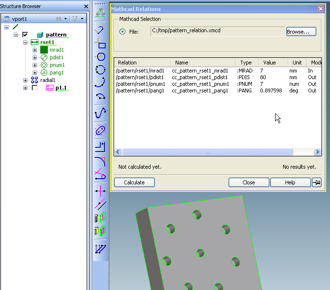Select the lower project face tool
The height and width of the screenshot is (290, 330).
100,231
